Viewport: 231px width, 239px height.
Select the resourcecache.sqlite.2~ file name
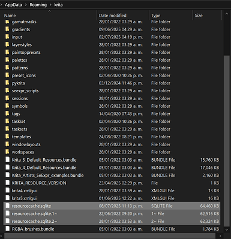(x=34, y=221)
